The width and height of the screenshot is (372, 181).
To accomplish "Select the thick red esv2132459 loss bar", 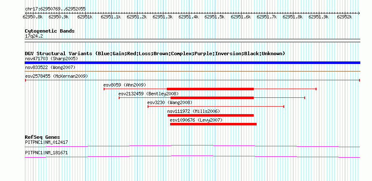I will tap(212, 98).
